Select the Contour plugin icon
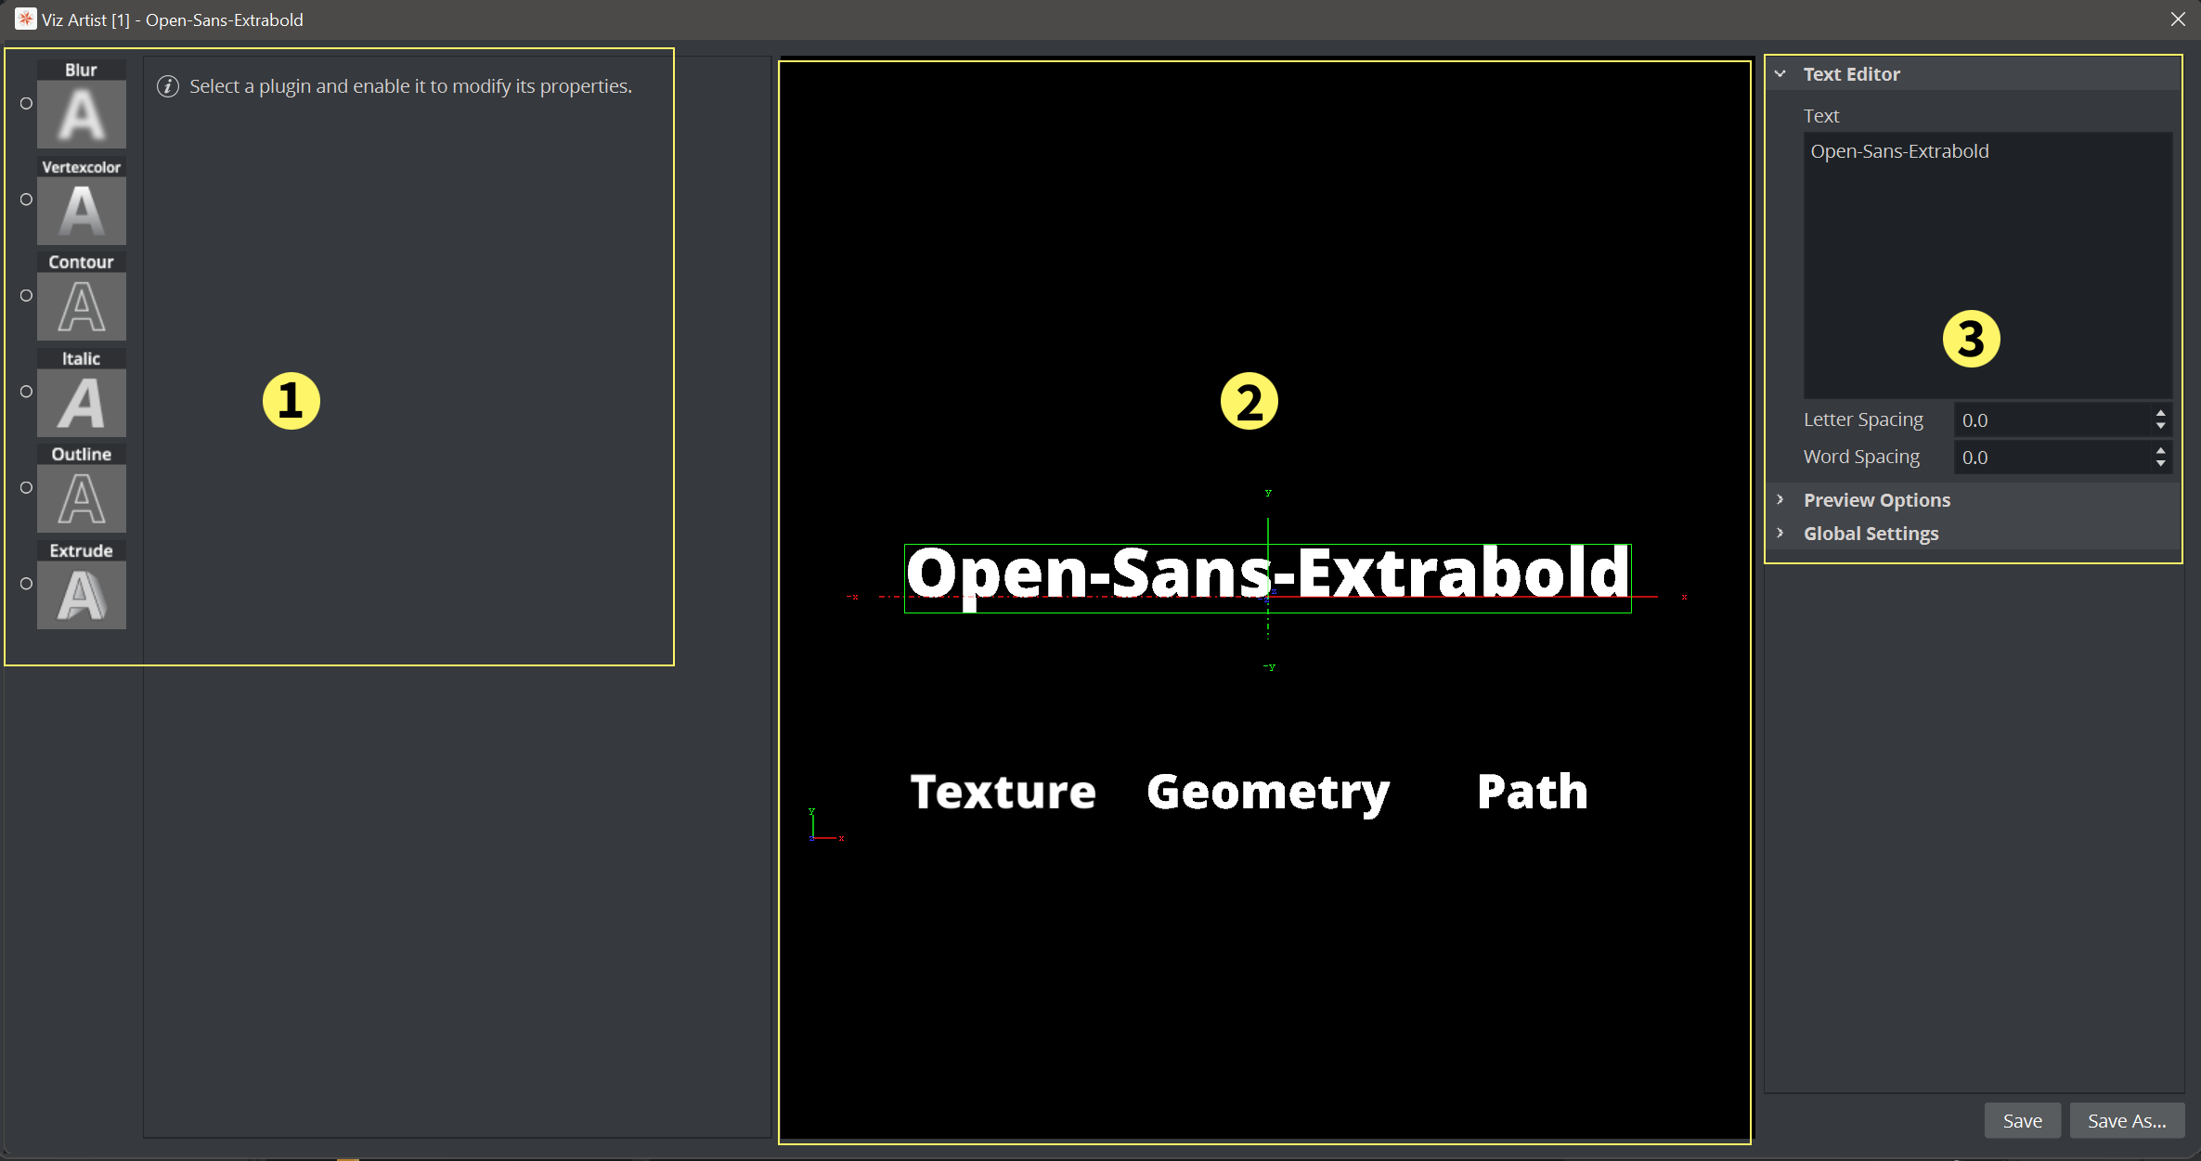Image resolution: width=2201 pixels, height=1161 pixels. point(83,305)
